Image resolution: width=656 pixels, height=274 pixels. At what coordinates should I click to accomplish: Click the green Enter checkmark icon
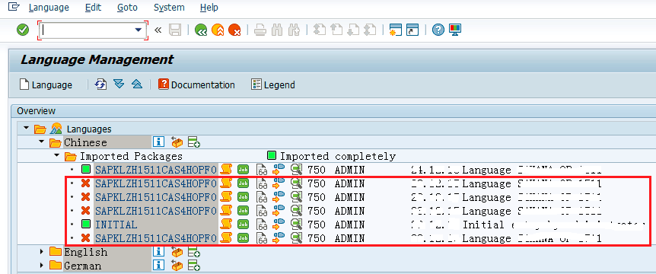(23, 30)
